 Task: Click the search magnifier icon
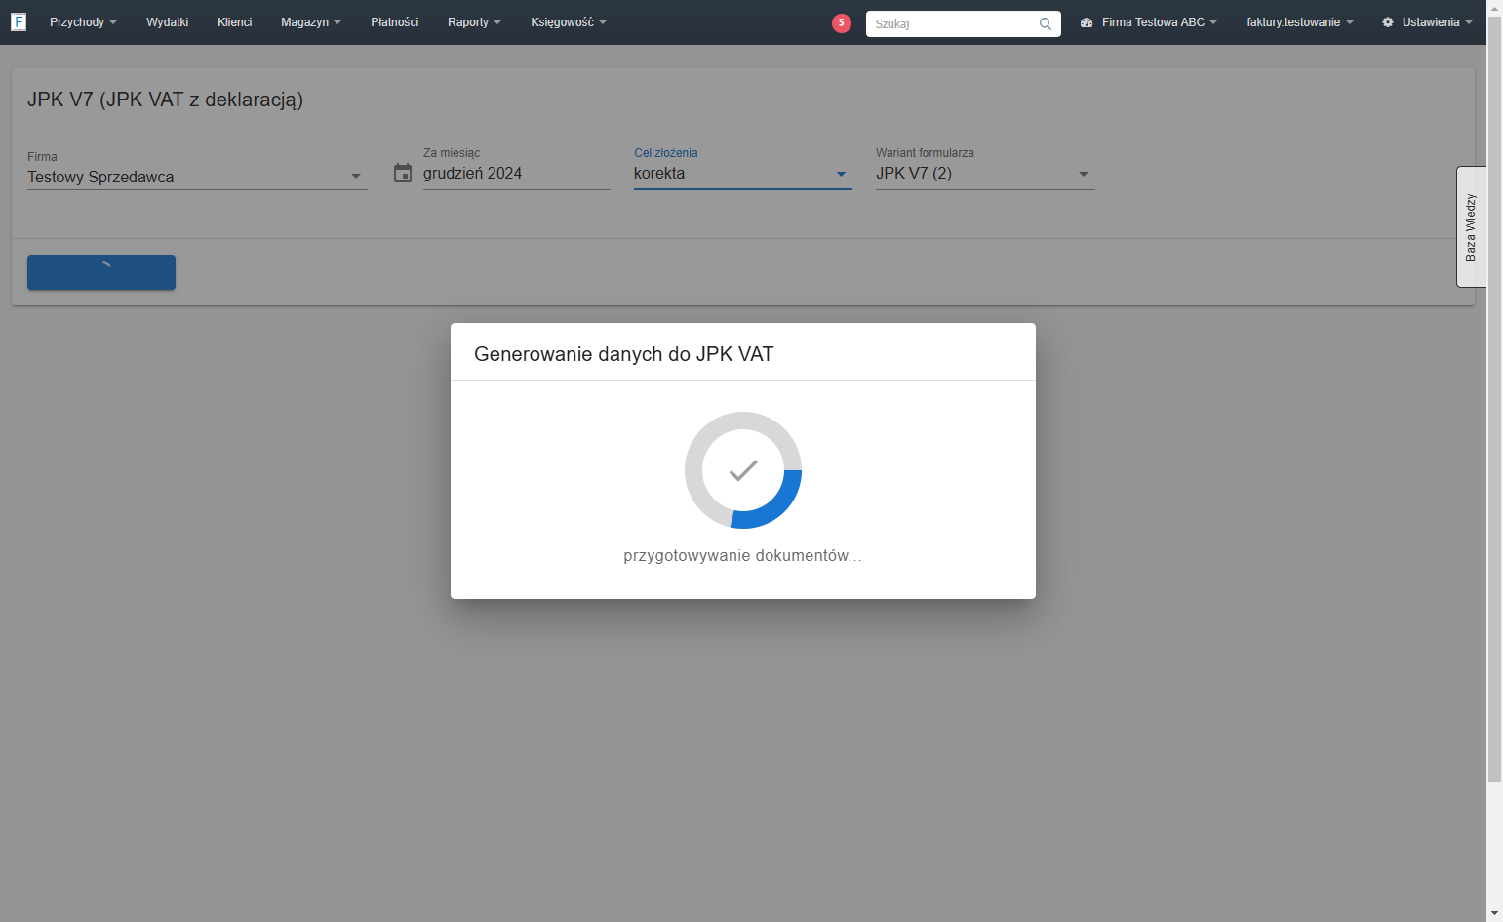tap(1046, 23)
